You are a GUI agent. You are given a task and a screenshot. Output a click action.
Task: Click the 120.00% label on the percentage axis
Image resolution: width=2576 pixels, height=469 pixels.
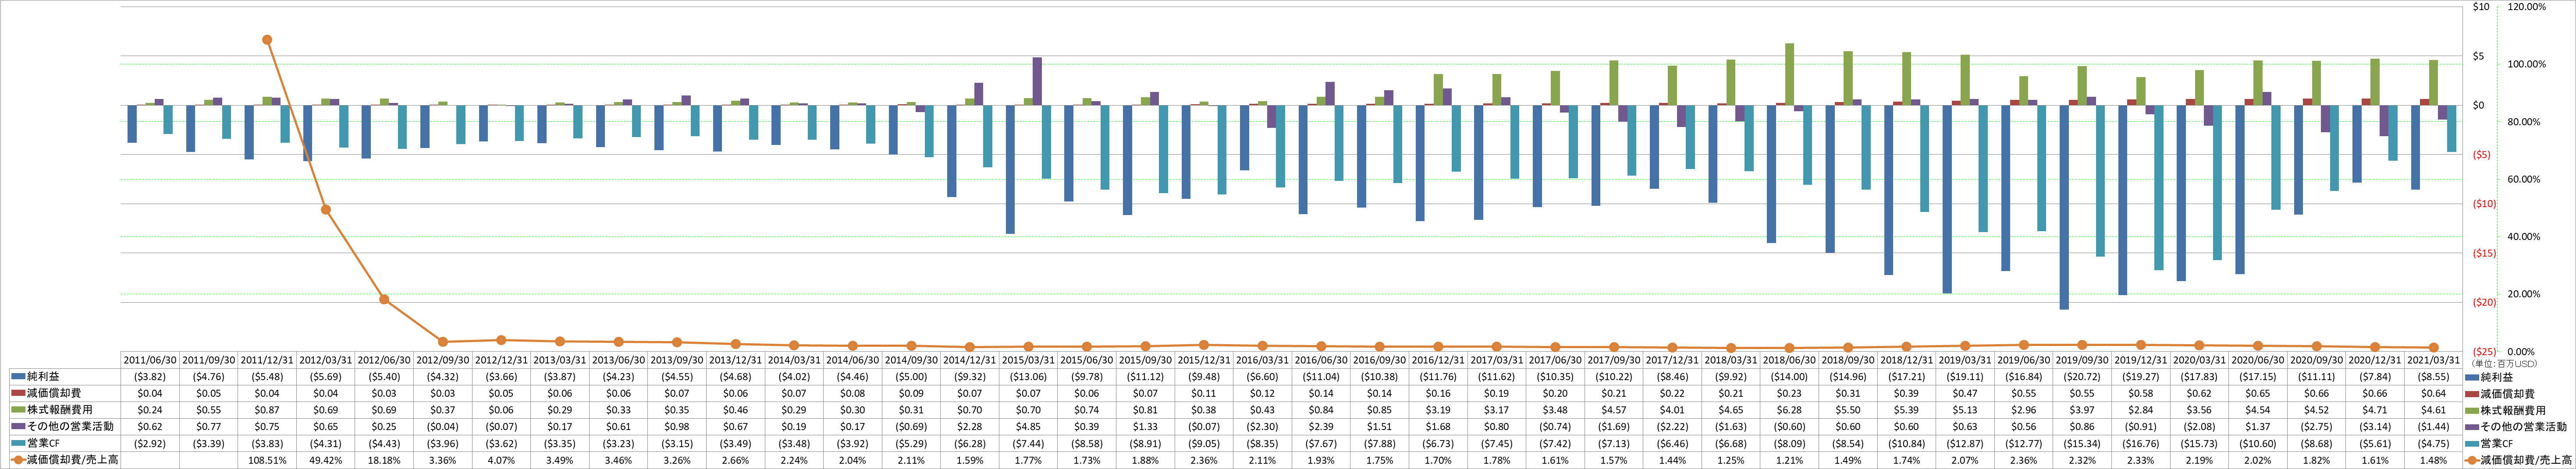2527,7
